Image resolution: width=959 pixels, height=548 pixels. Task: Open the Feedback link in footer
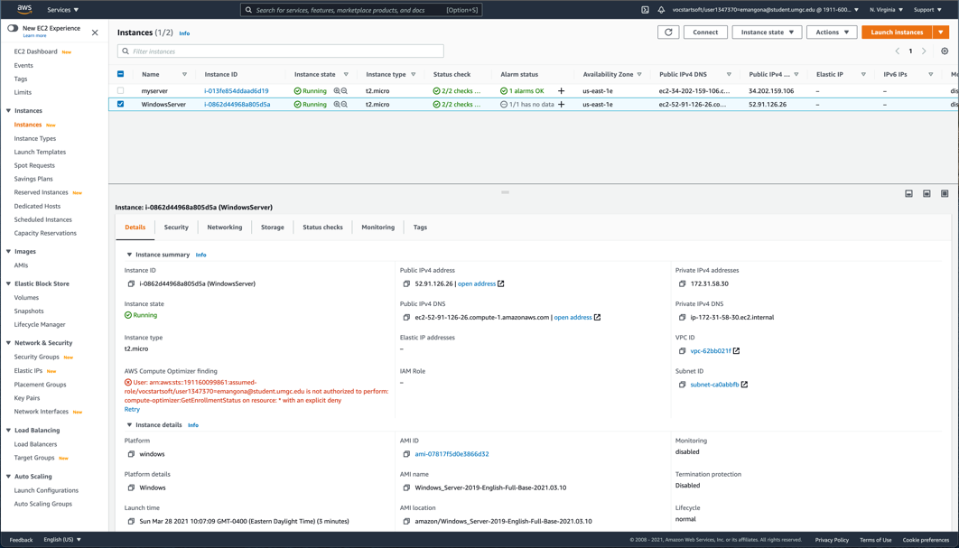pyautogui.click(x=21, y=540)
